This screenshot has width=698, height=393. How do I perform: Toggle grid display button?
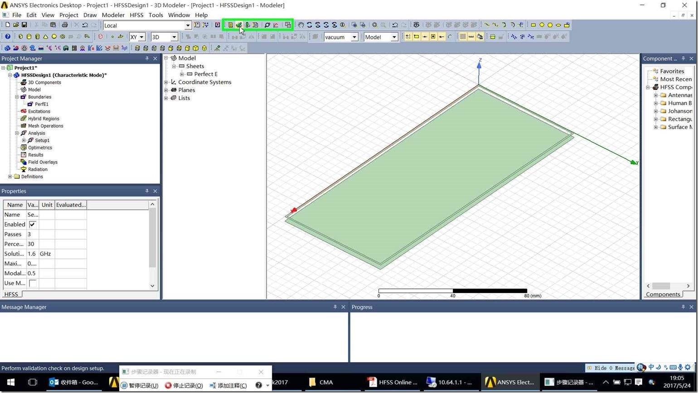463,37
